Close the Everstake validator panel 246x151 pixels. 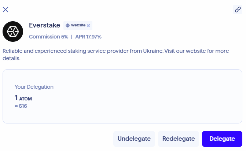click(x=5, y=10)
